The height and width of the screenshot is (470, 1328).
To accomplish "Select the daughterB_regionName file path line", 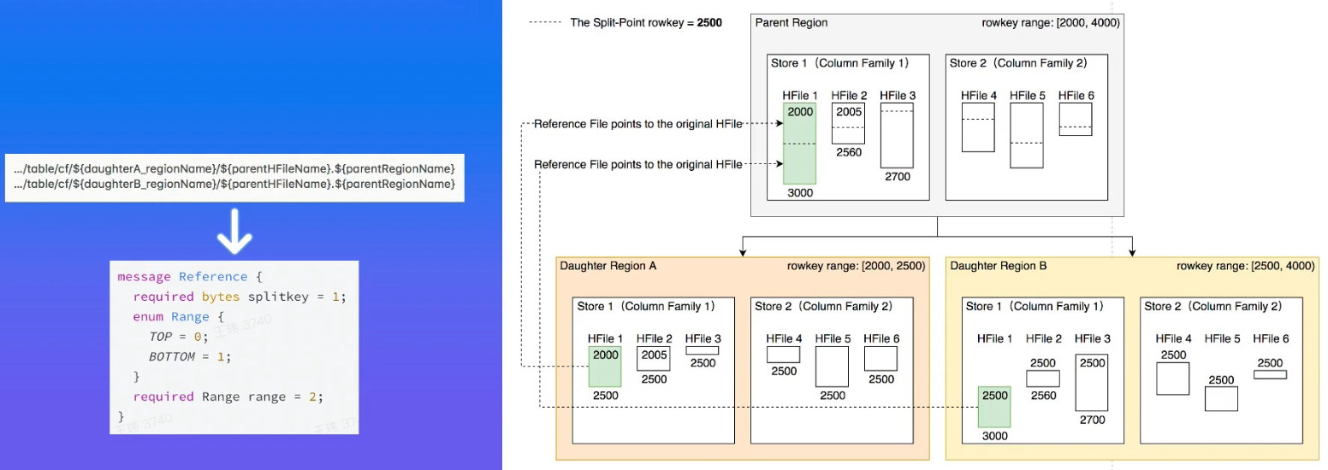I will coord(234,185).
